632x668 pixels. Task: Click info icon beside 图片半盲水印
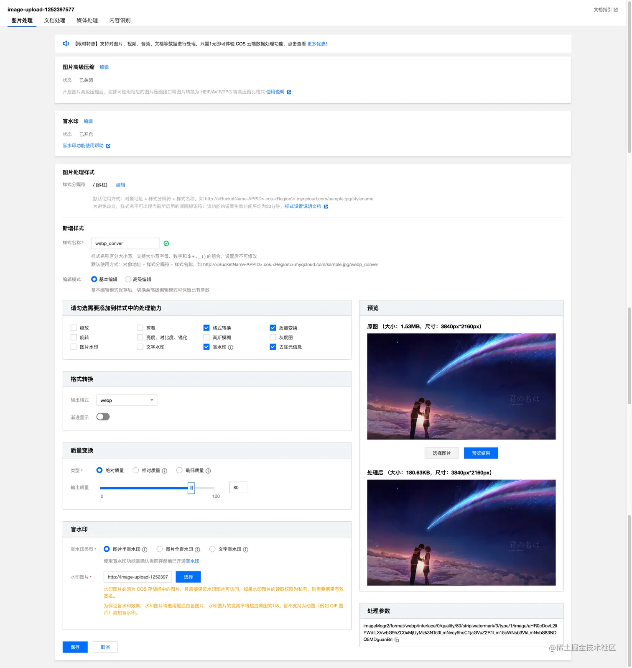[x=145, y=550]
